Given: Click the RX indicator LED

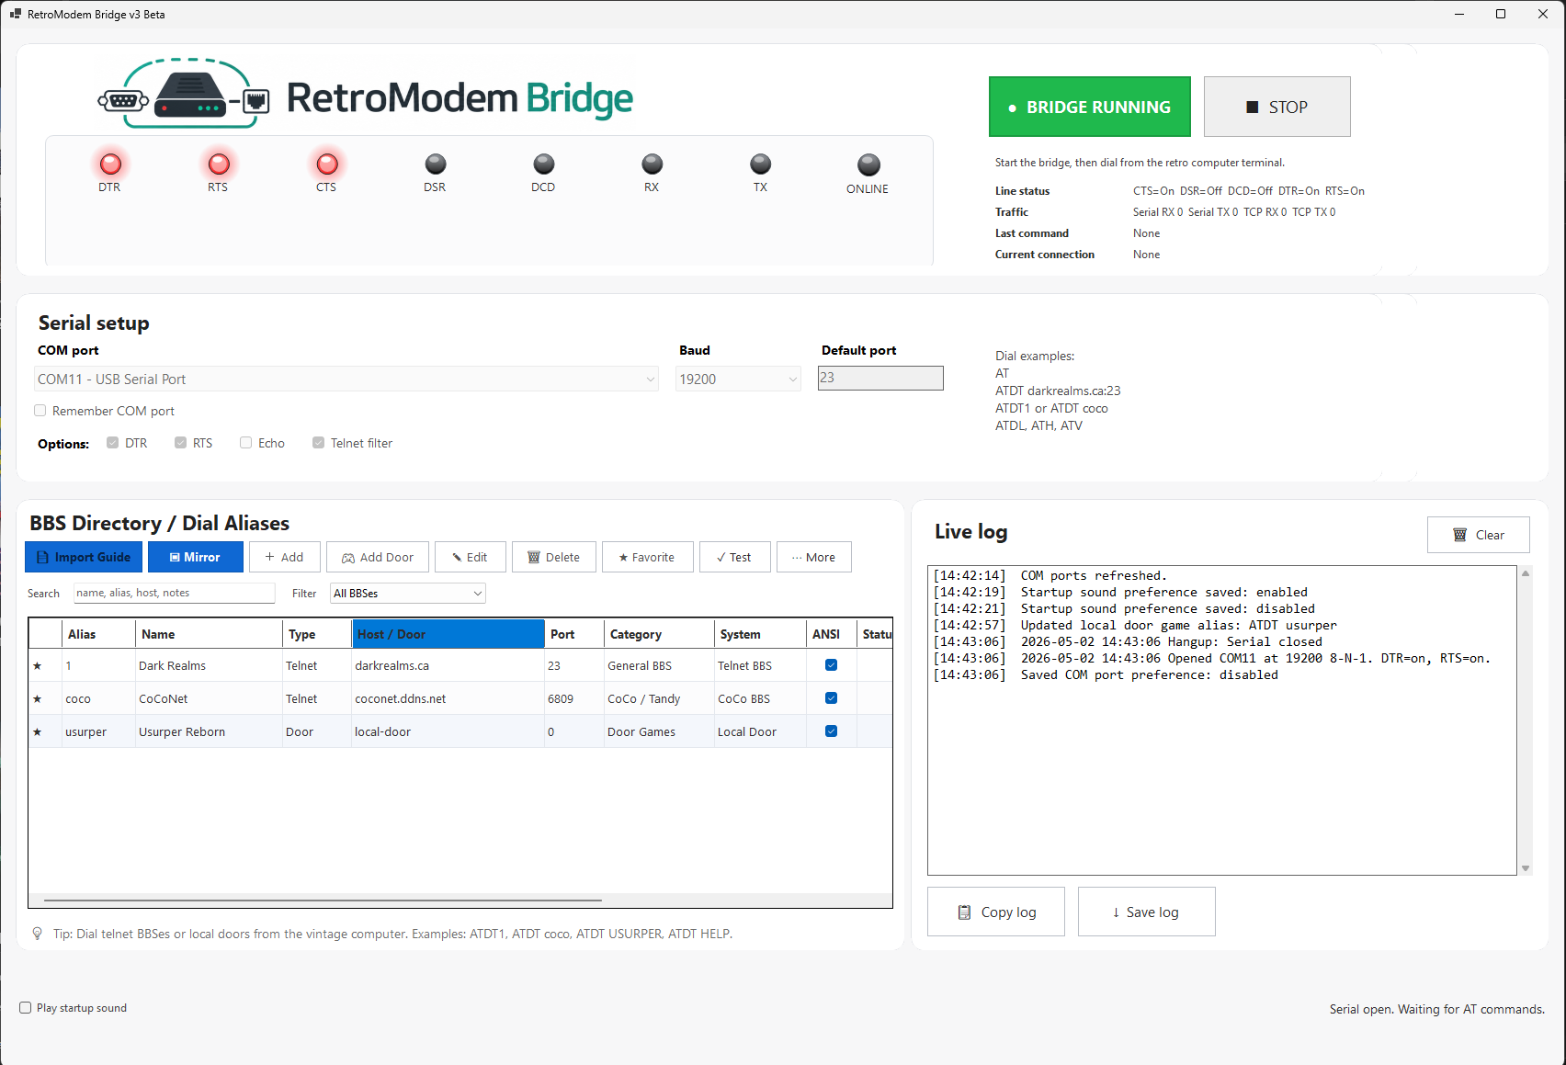Looking at the screenshot, I should [652, 164].
